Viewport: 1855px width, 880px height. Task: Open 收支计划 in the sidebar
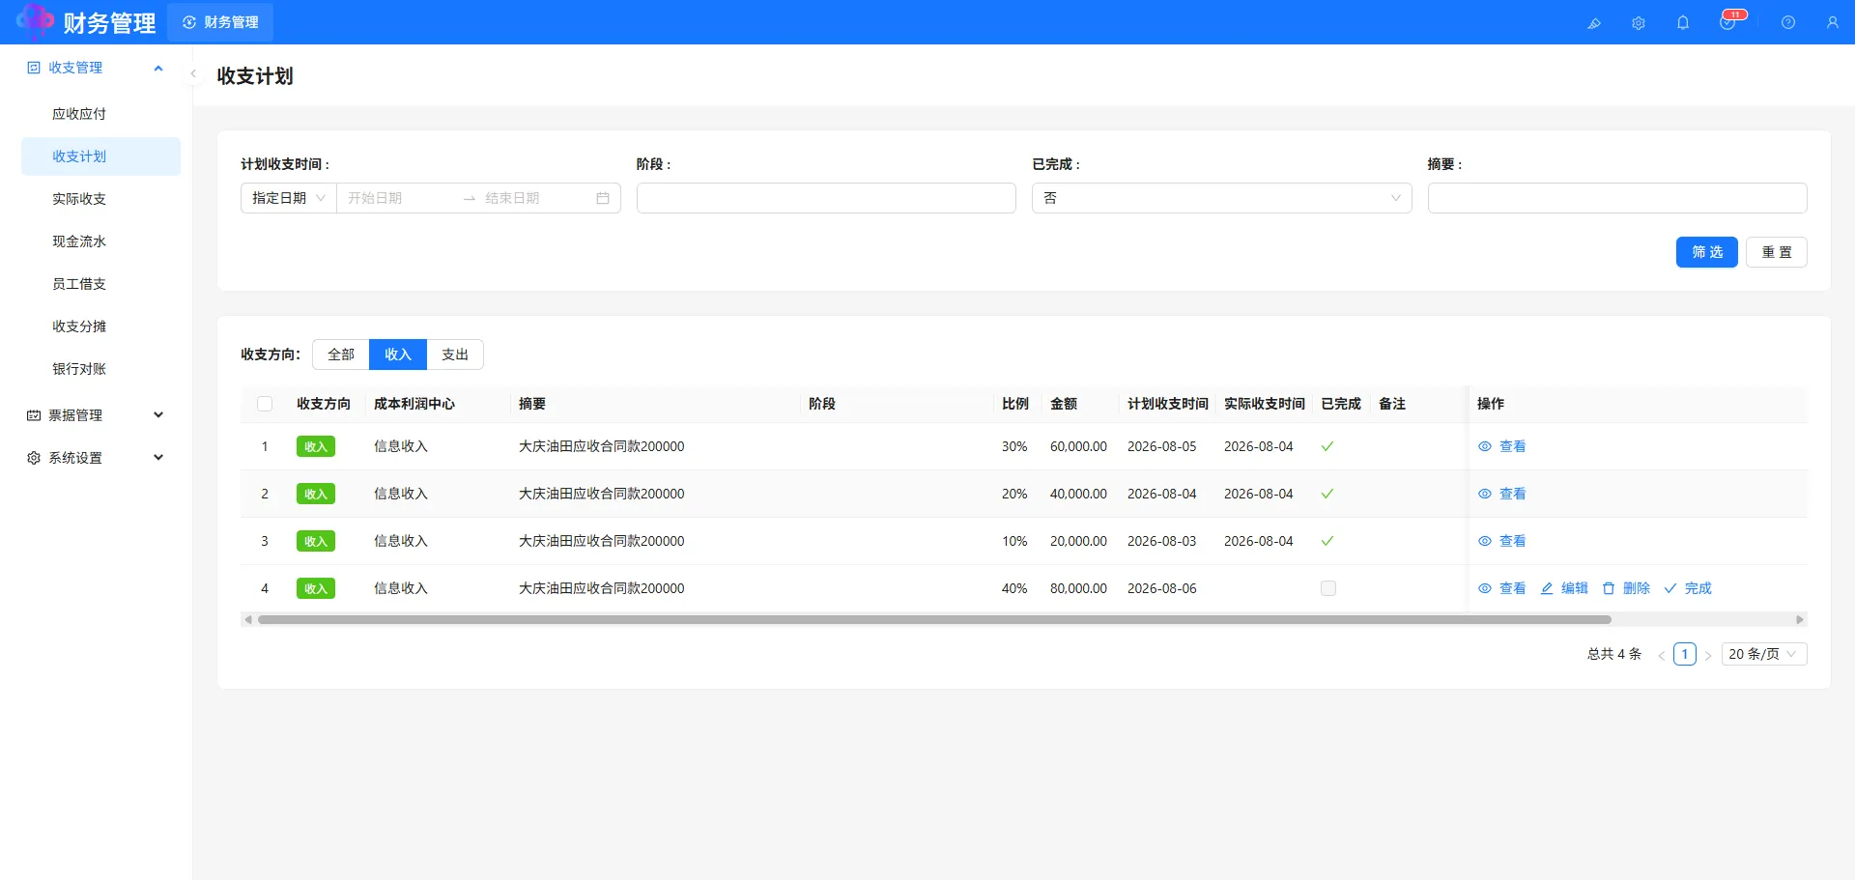[x=100, y=156]
